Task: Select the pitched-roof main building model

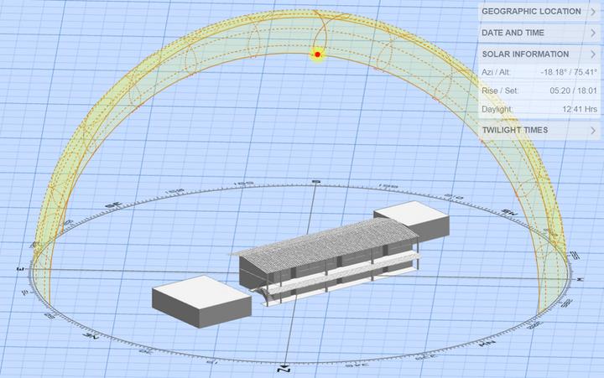Action: click(x=326, y=260)
